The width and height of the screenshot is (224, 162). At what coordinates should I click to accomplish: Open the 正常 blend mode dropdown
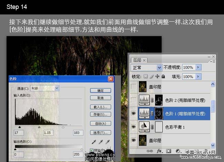tap(159, 67)
